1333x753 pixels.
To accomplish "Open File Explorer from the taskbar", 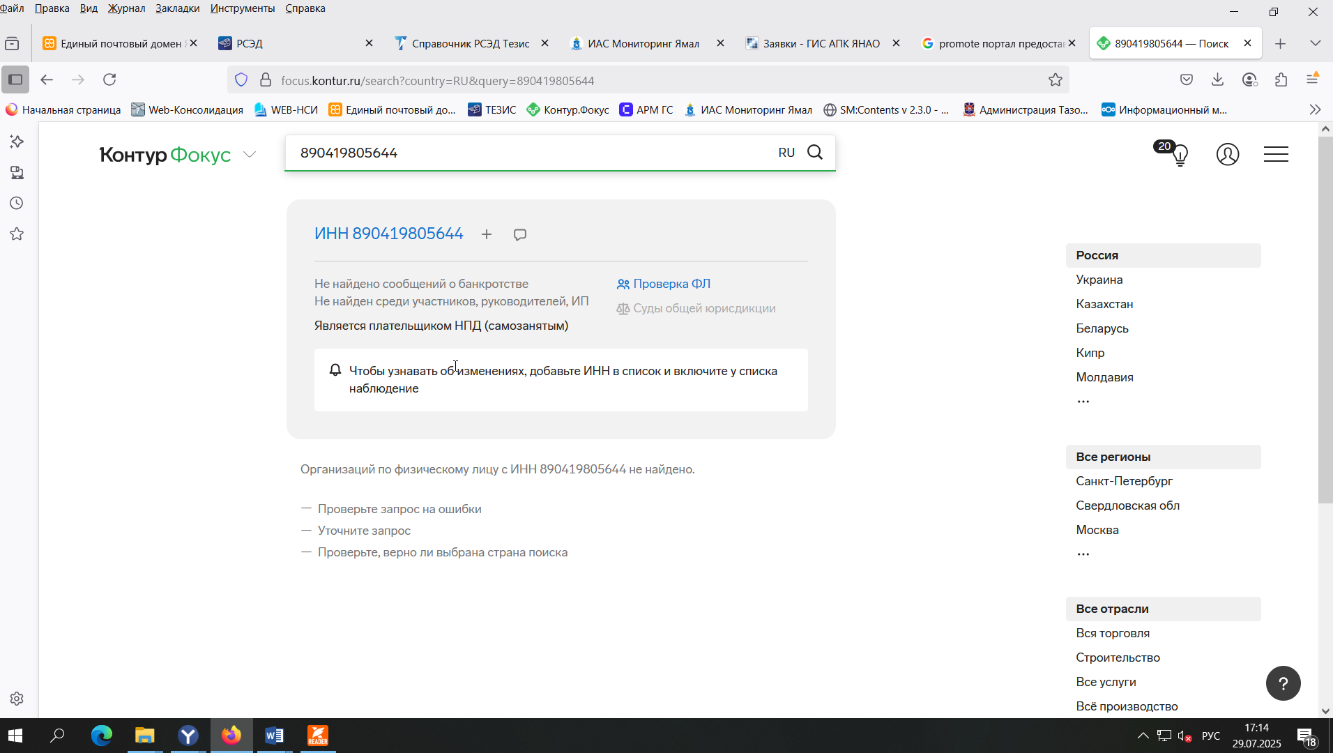I will coord(145,736).
